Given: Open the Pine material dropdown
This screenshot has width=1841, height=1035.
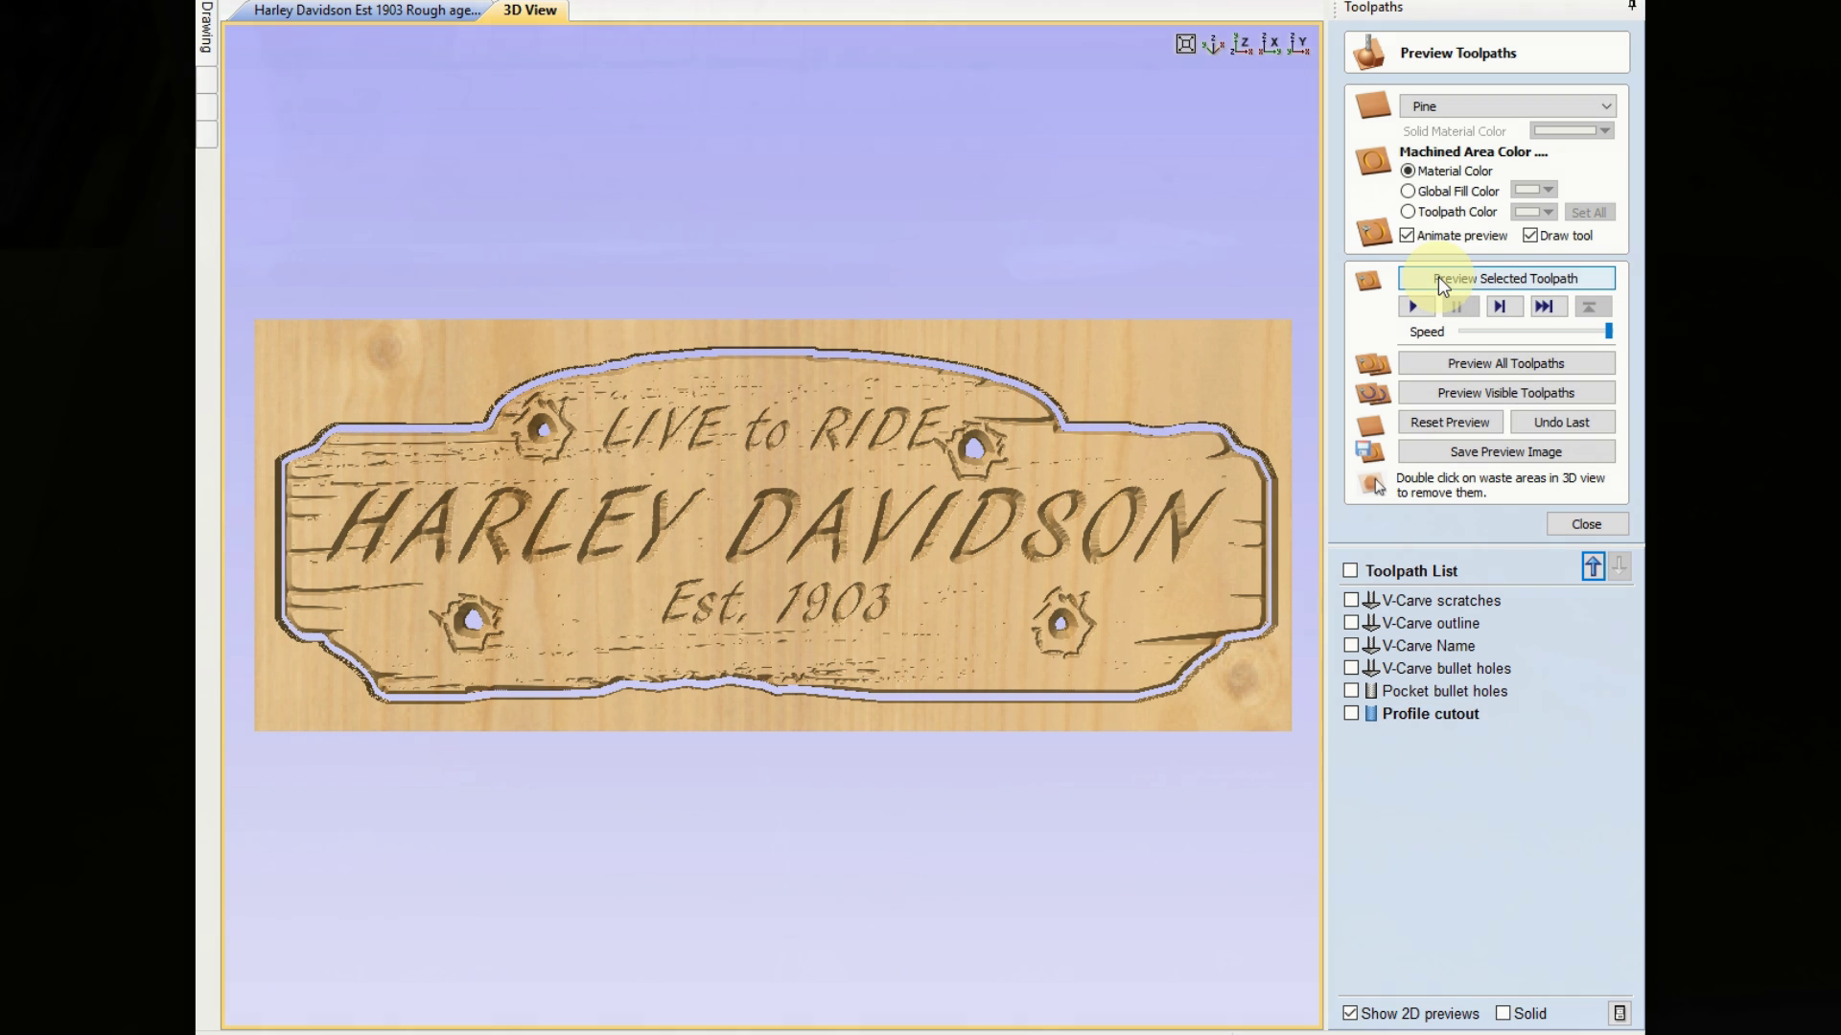Looking at the screenshot, I should (x=1507, y=105).
